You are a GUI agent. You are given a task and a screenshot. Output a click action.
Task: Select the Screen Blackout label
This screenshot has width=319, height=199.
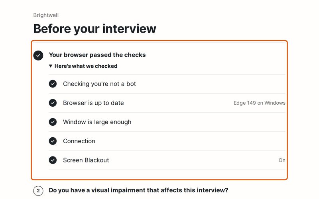tap(86, 160)
